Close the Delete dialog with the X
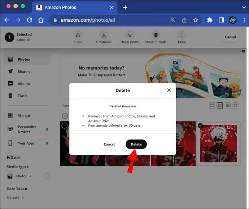Viewport: 249px width, 209px height. [x=169, y=90]
